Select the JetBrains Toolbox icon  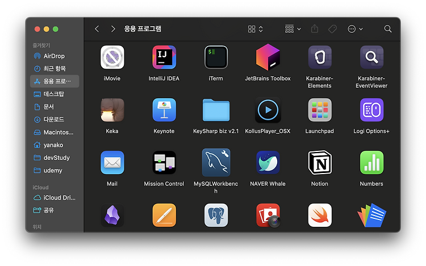point(268,57)
